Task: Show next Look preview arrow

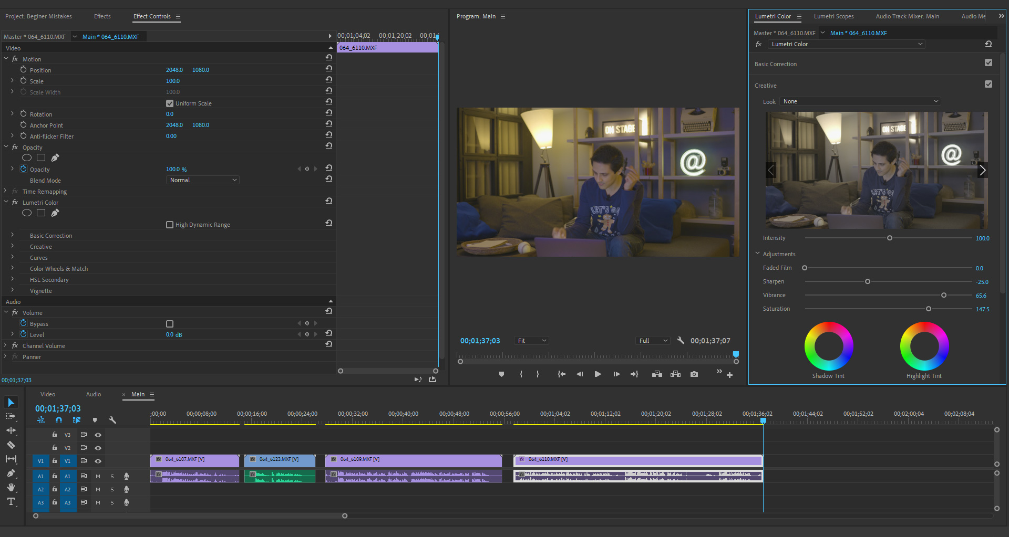Action: (982, 170)
